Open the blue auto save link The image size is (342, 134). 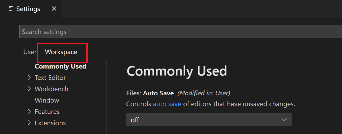pyautogui.click(x=167, y=104)
